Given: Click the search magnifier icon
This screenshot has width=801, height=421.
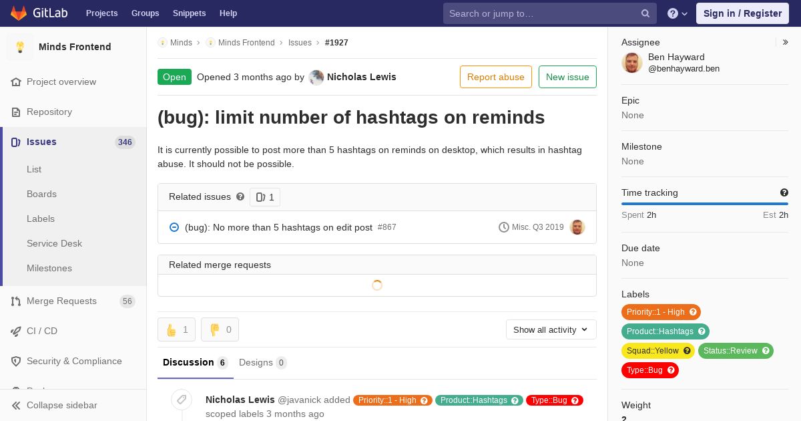Looking at the screenshot, I should [x=645, y=13].
